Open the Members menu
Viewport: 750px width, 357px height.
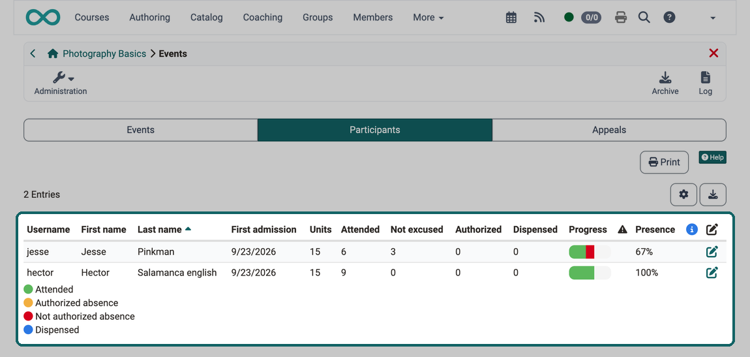373,17
